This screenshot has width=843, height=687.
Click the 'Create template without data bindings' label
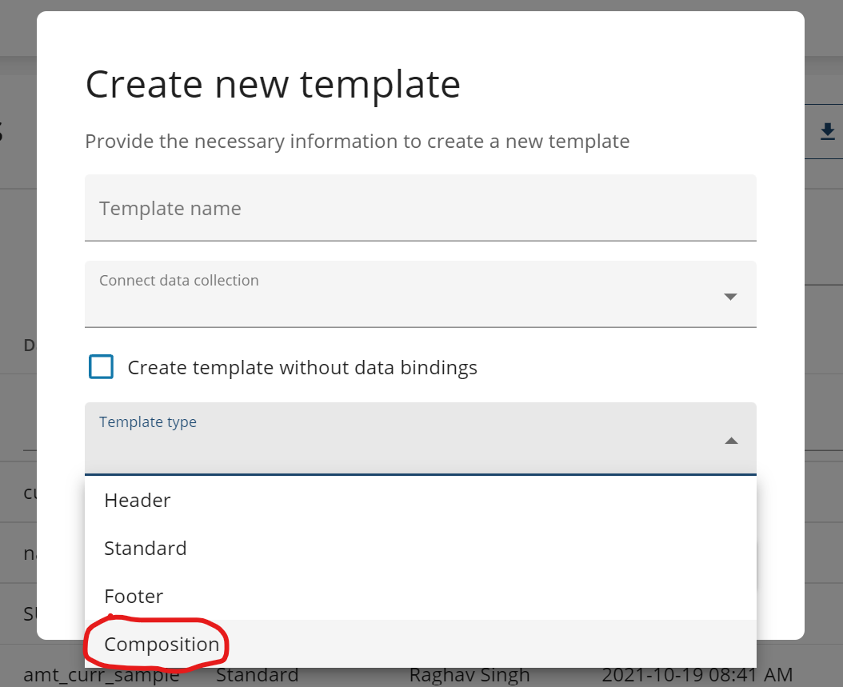(x=302, y=368)
